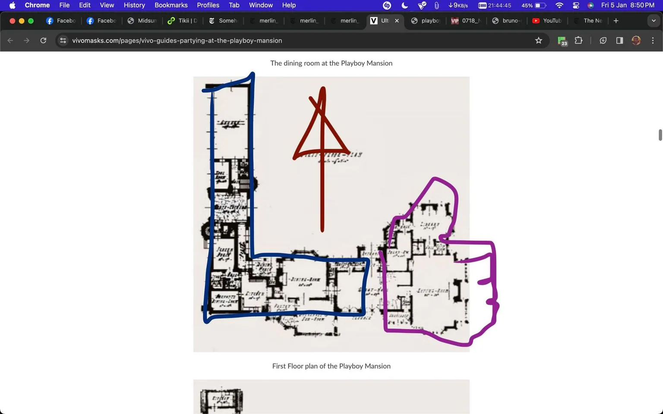Click the dark mode moon icon in menu bar
The height and width of the screenshot is (414, 663).
point(404,6)
